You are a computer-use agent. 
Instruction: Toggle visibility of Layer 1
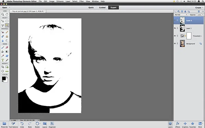coord(175,28)
